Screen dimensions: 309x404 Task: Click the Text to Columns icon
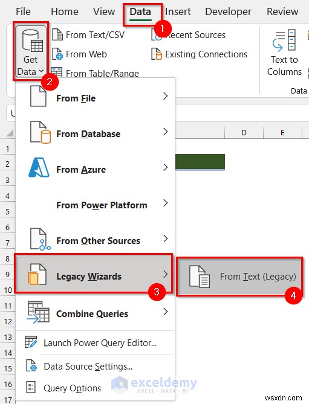284,40
